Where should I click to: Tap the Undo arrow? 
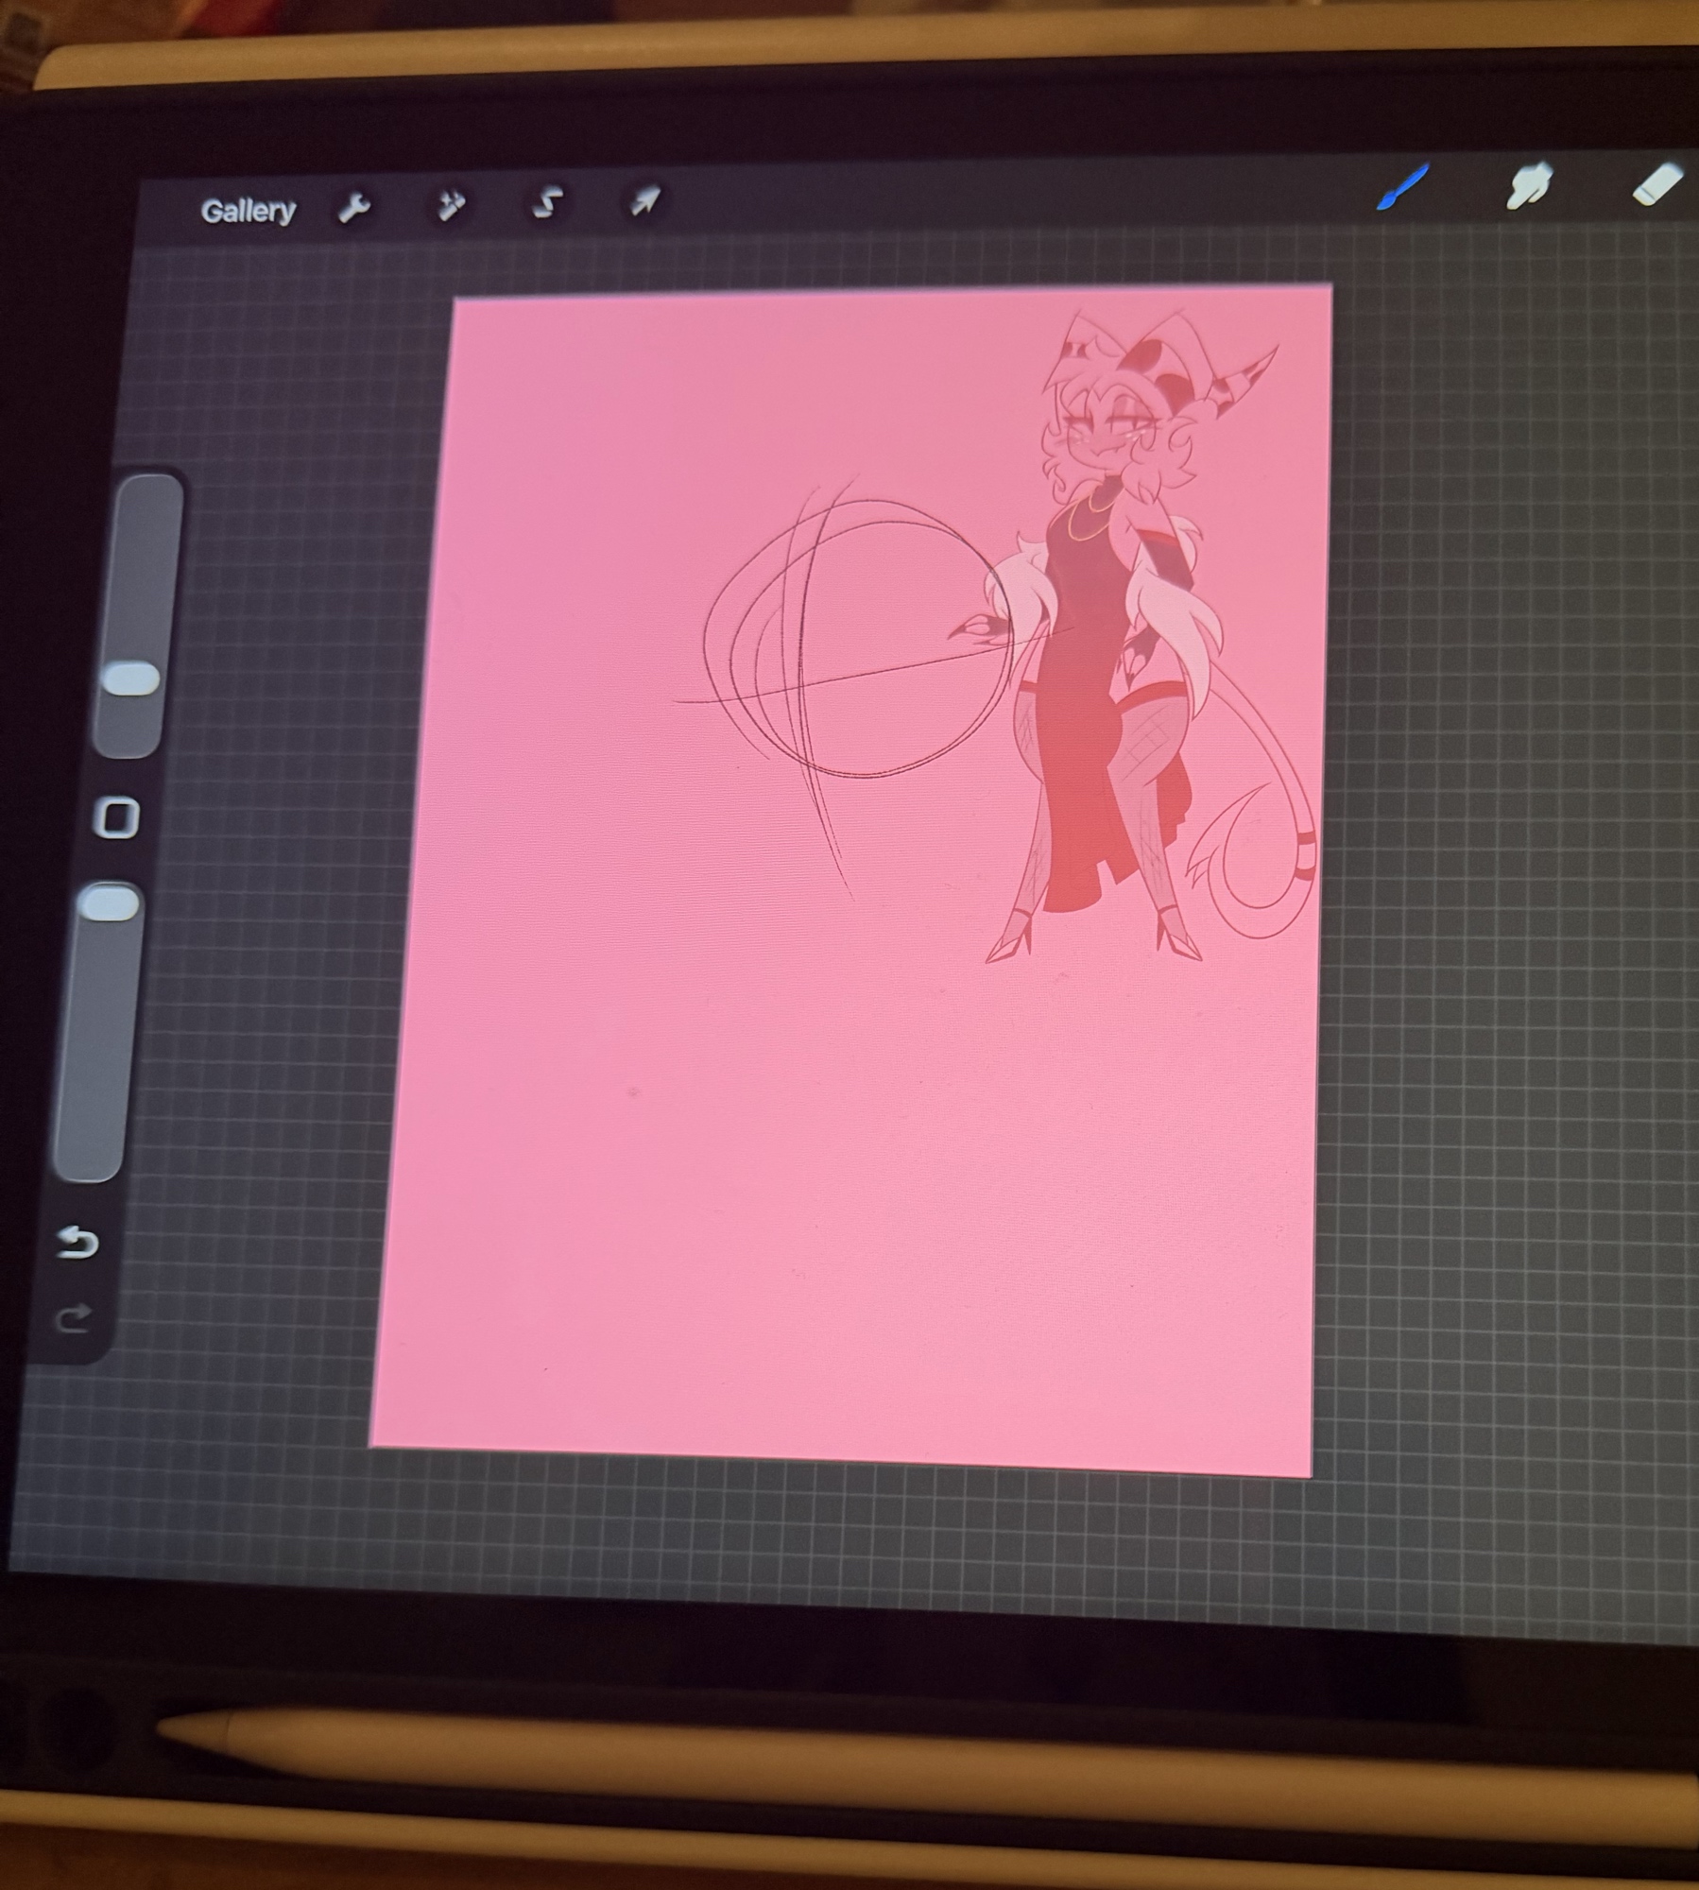77,1243
